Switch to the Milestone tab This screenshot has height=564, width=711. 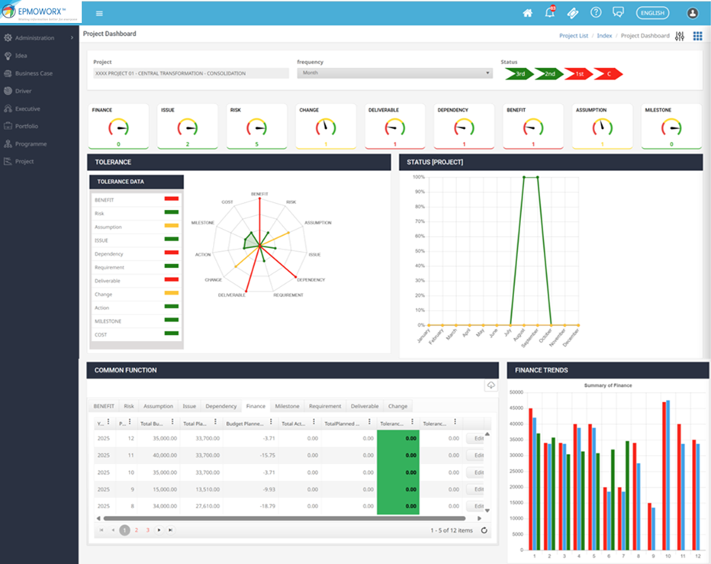click(287, 407)
